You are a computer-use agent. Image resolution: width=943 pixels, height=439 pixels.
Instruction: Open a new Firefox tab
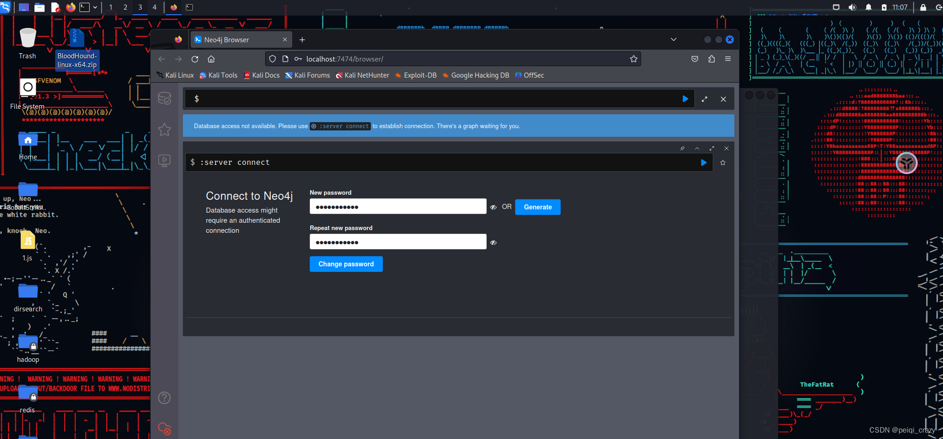coord(302,40)
